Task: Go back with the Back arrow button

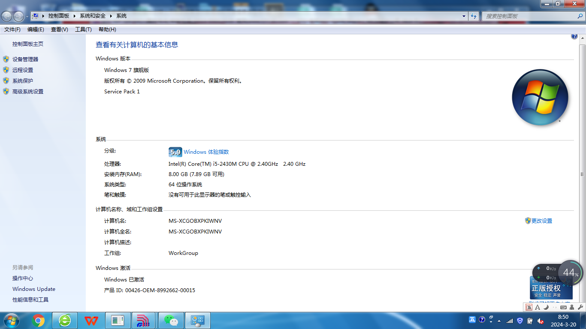Action: point(7,16)
